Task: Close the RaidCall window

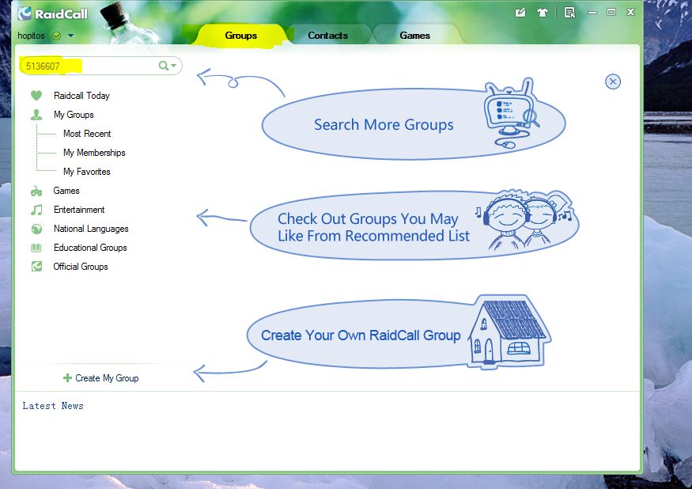Action: pyautogui.click(x=630, y=12)
